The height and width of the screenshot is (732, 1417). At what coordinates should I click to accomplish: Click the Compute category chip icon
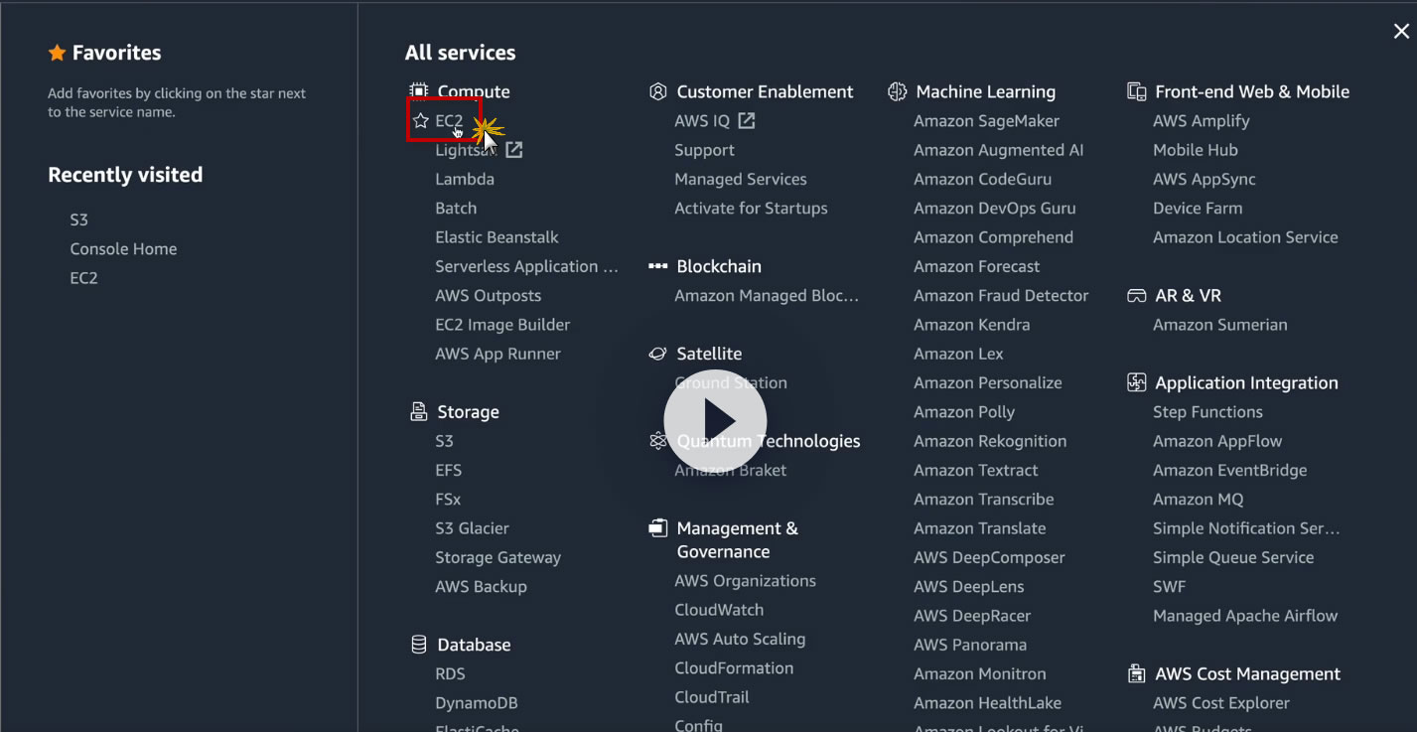coord(419,91)
